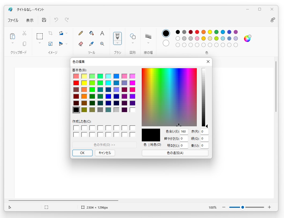This screenshot has height=218, width=284.
Task: Click the Flip icon
Action: coord(61,44)
